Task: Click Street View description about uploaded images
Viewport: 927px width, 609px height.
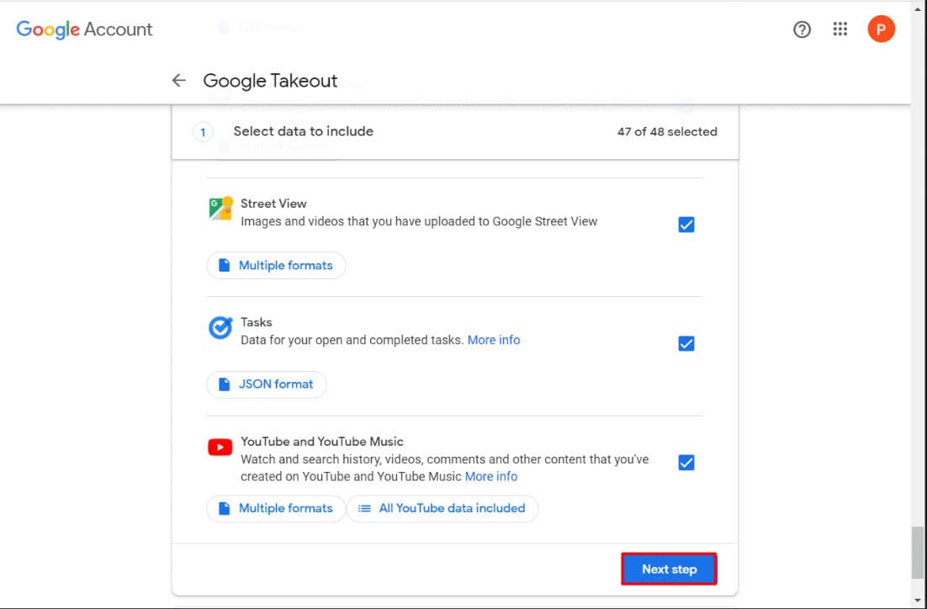Action: (419, 222)
